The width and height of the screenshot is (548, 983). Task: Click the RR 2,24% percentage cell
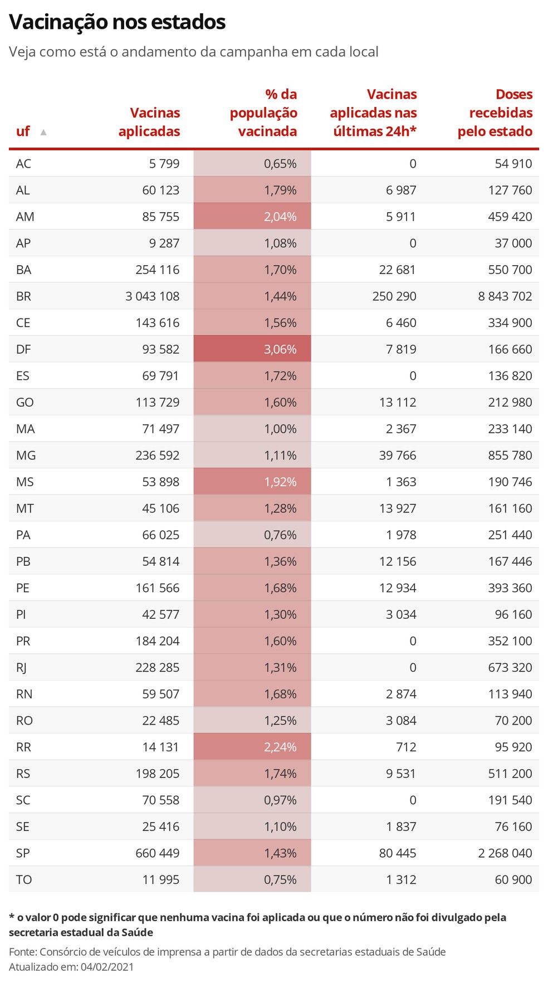[252, 747]
